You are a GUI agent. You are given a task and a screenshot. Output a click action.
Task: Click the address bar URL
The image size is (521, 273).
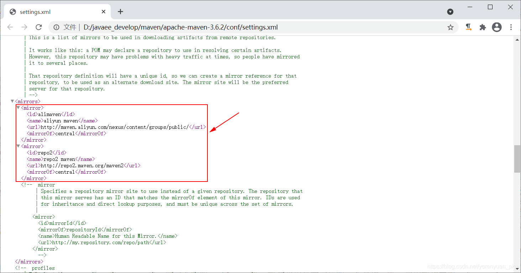point(181,27)
